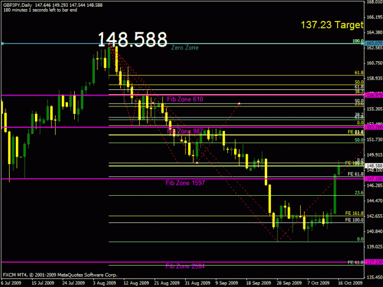This screenshot has height=287, width=383.
Task: Click the '16 Oct 2009' date on time axis
Action: click(350, 283)
